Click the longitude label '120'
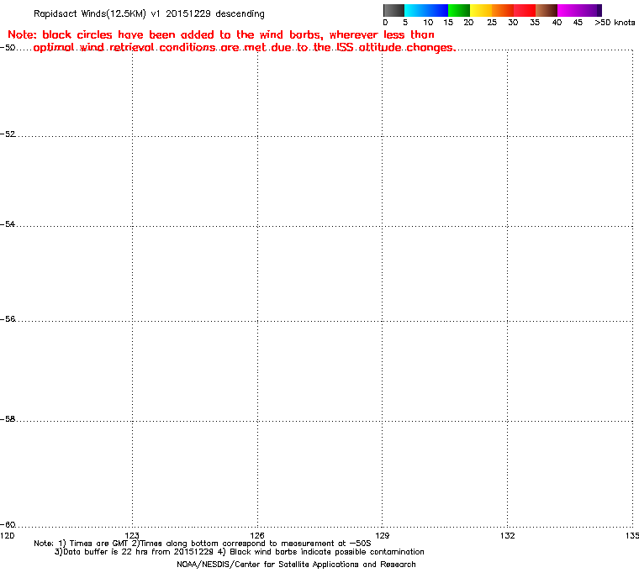 8,536
